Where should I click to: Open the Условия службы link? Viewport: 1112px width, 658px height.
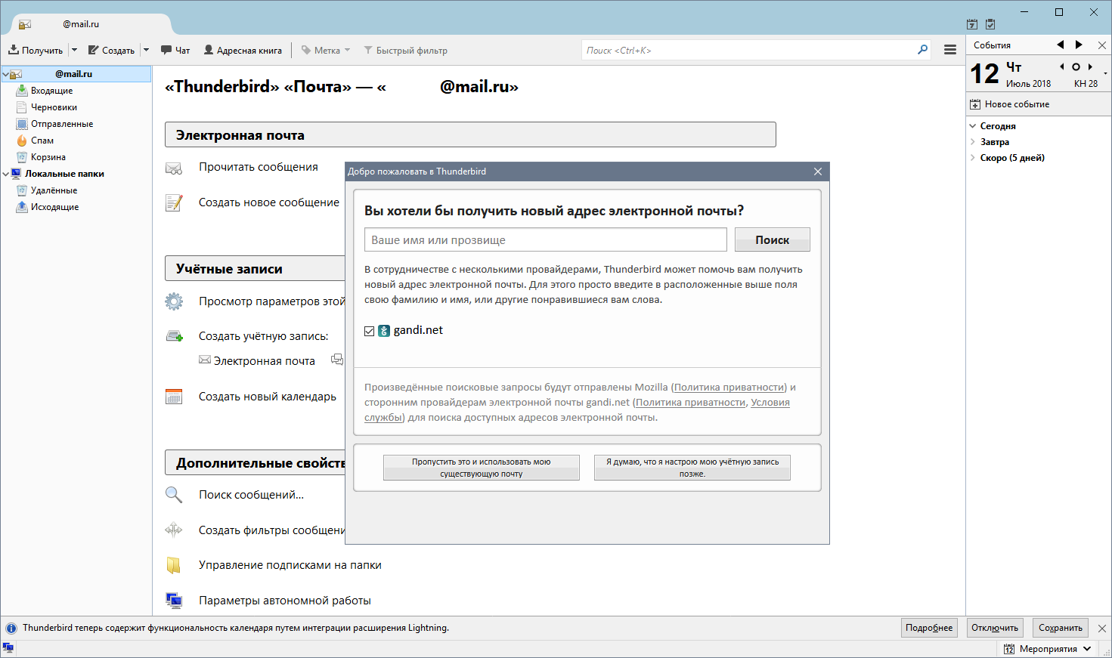[x=770, y=403]
